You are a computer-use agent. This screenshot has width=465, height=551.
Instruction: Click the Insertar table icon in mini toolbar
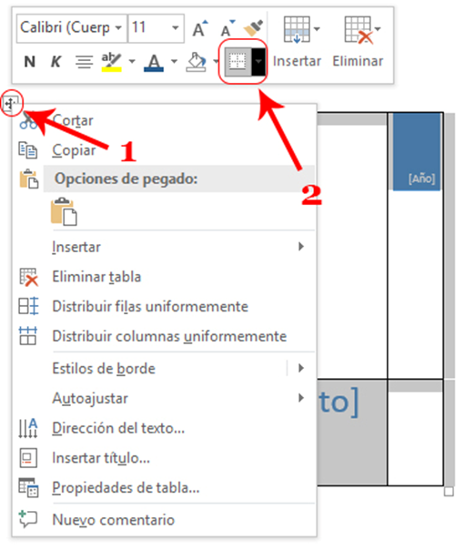[298, 29]
